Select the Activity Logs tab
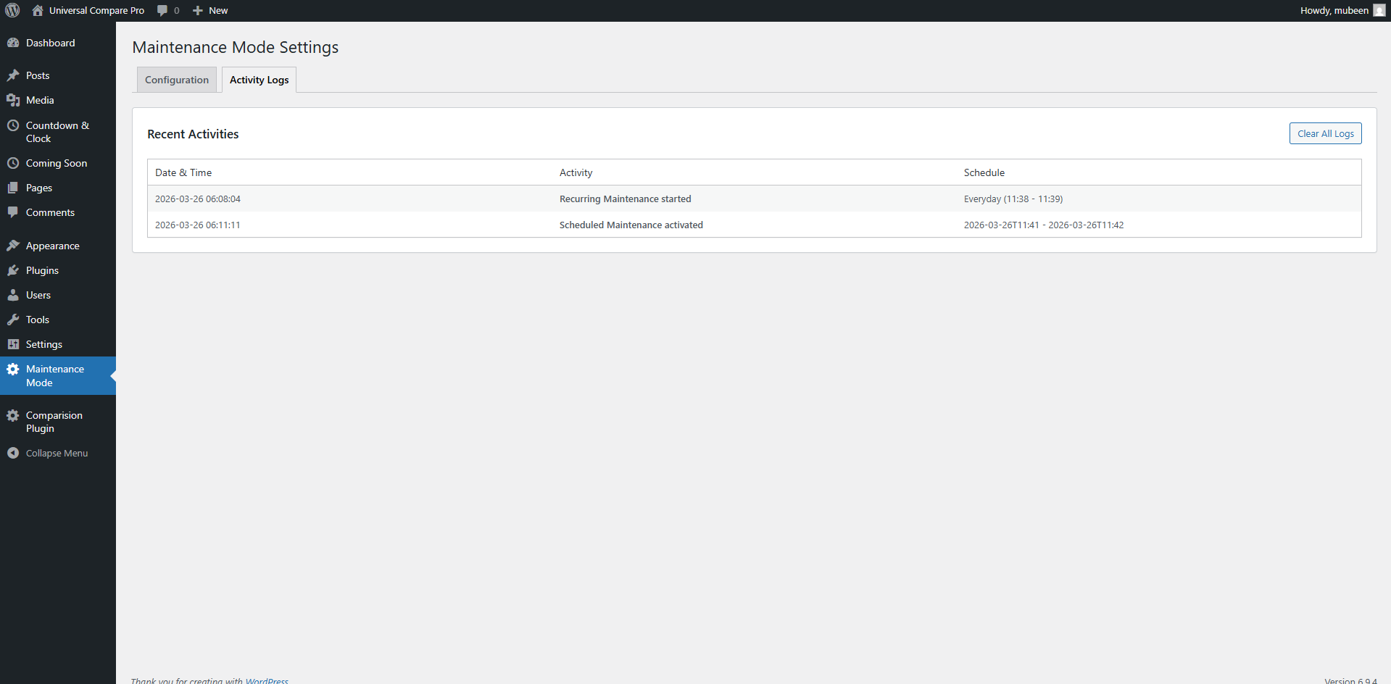This screenshot has width=1391, height=684. (259, 80)
